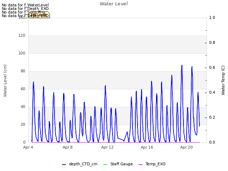Image resolution: width=228 pixels, height=171 pixels.
Task: Click the 20 tick on left axis
Action: pyautogui.click(x=23, y=124)
